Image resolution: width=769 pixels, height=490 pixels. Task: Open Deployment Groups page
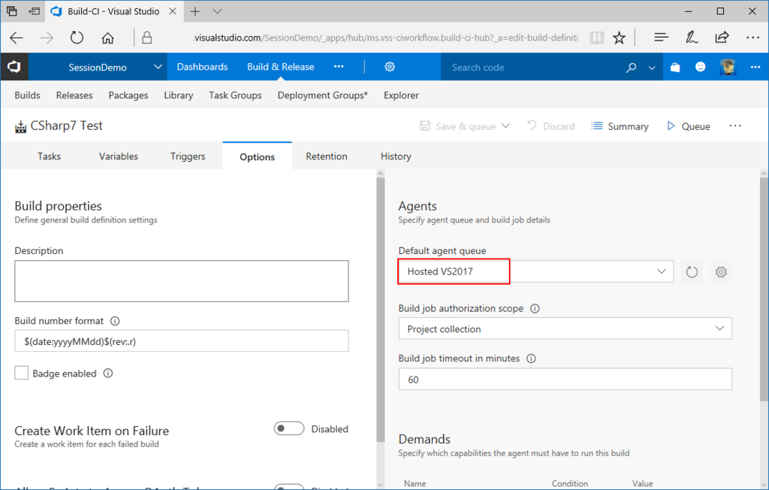322,95
